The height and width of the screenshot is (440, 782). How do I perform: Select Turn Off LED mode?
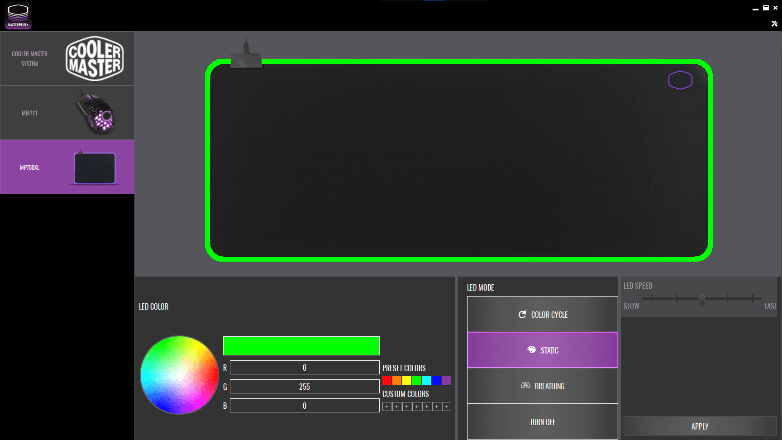(543, 421)
